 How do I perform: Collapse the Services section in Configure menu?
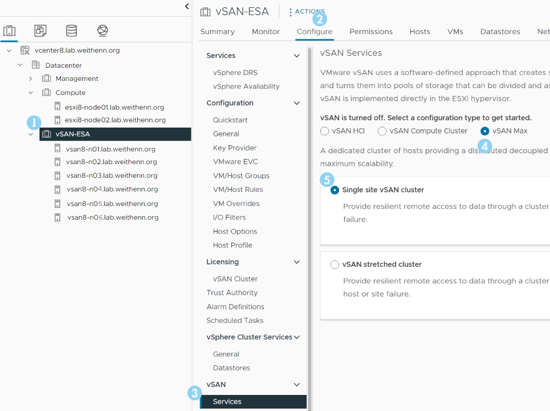pyautogui.click(x=297, y=56)
